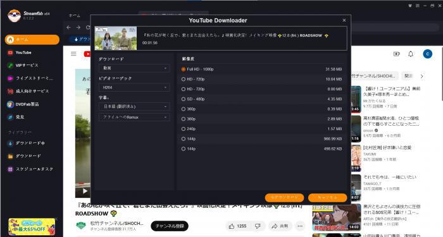Screen dimensions: 443x237
Task: Open the ファイルへのRemux subtitle mode dropdown
Action: click(x=134, y=118)
